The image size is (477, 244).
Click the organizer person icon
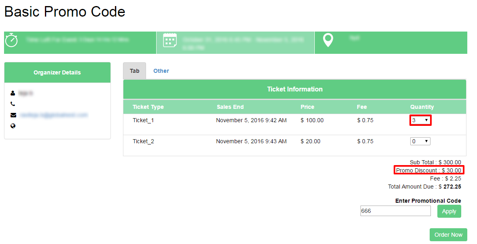(x=13, y=93)
